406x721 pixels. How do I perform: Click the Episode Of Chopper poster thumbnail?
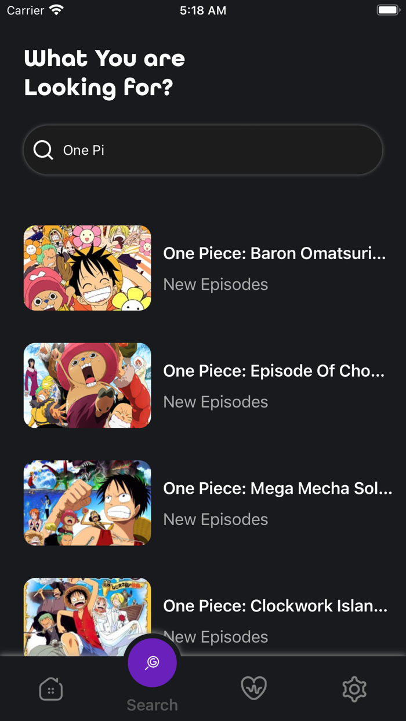87,385
